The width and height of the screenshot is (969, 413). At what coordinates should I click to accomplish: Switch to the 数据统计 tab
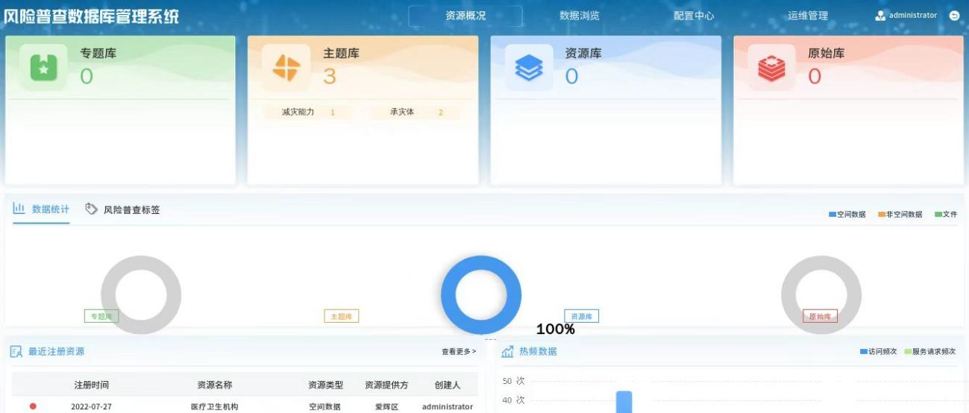pos(42,209)
